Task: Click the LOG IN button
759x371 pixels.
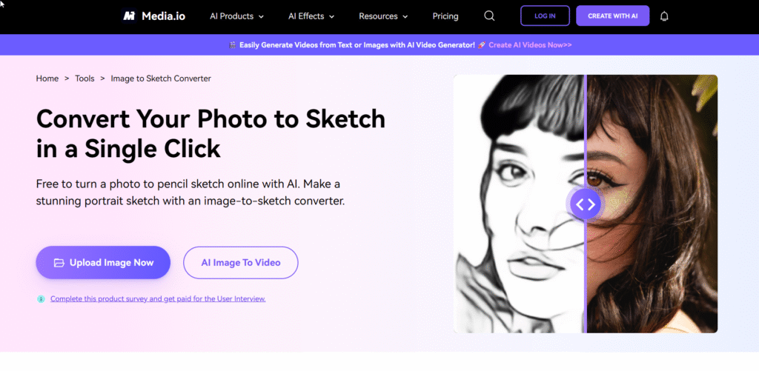Action: (x=545, y=16)
